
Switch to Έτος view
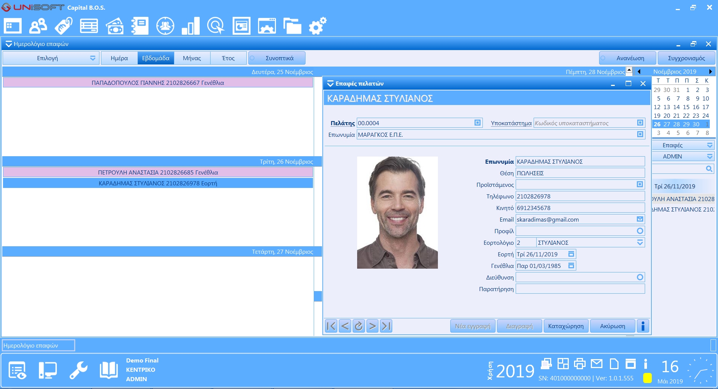(x=228, y=58)
